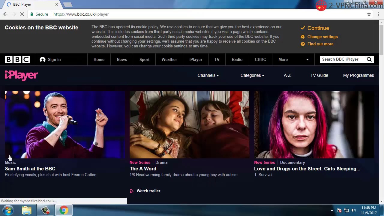This screenshot has width=384, height=216.
Task: Click the Music genre label
Action: pos(10,162)
